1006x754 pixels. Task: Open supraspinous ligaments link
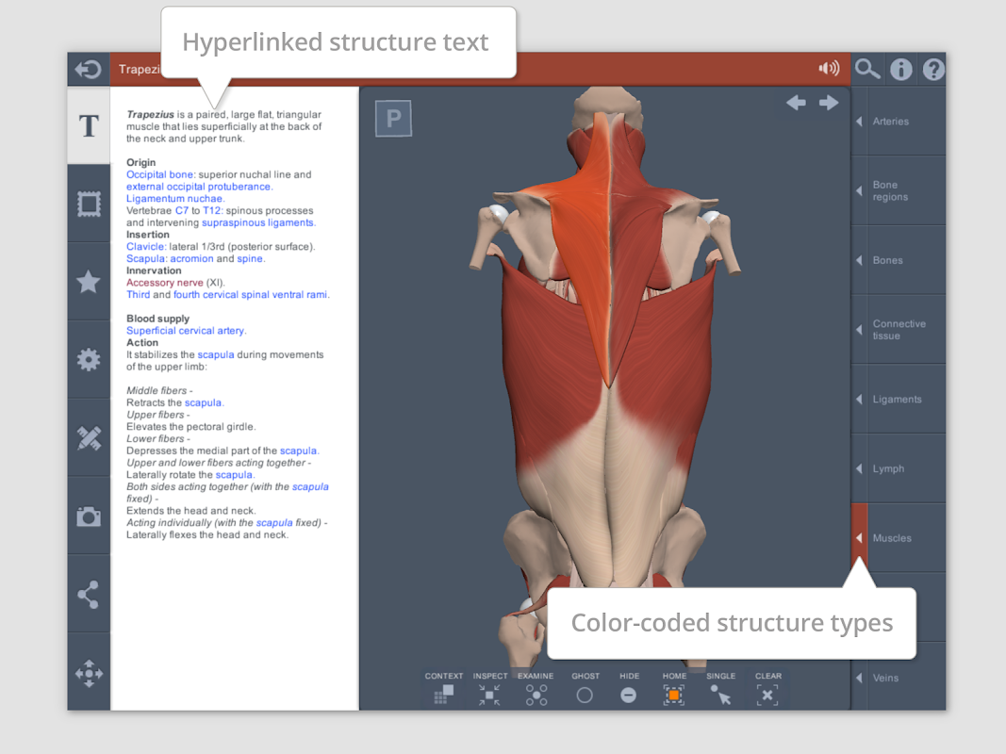[258, 222]
